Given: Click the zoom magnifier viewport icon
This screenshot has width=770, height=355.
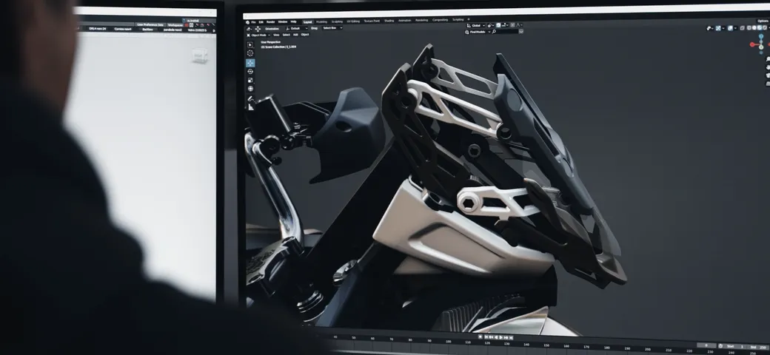Looking at the screenshot, I should point(768,59).
